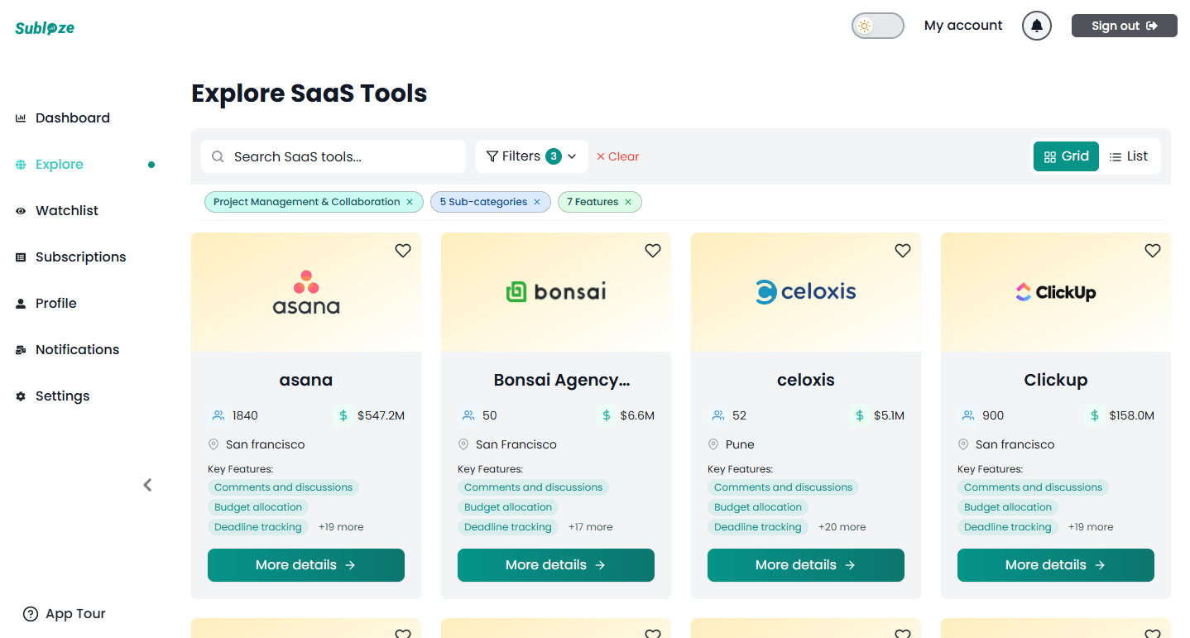Image resolution: width=1190 pixels, height=638 pixels.
Task: Toggle dark mode with the theme switch
Action: [877, 26]
